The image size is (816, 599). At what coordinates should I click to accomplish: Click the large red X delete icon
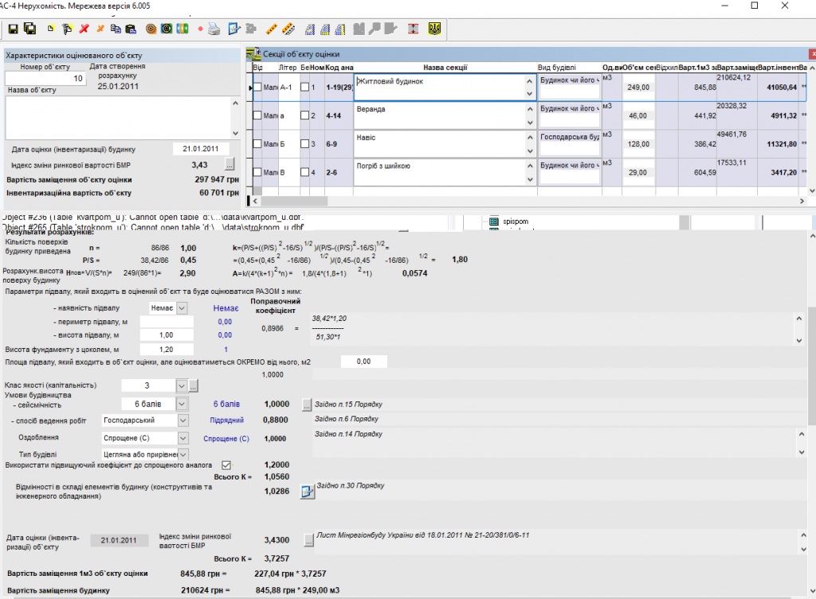click(x=84, y=29)
